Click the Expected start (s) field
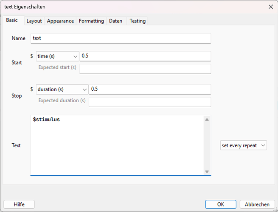Screen dimensions: 278x212 click(145, 69)
